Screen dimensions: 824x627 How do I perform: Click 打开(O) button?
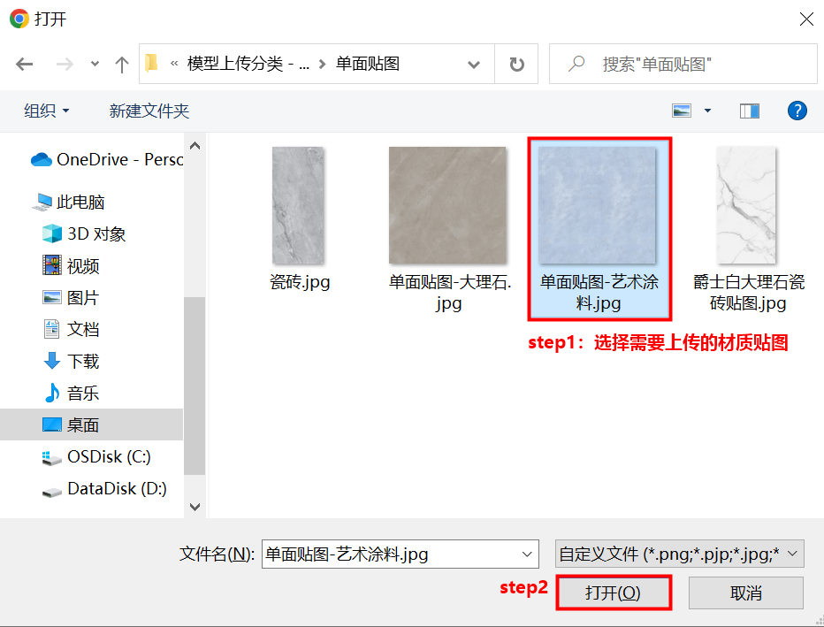[614, 593]
